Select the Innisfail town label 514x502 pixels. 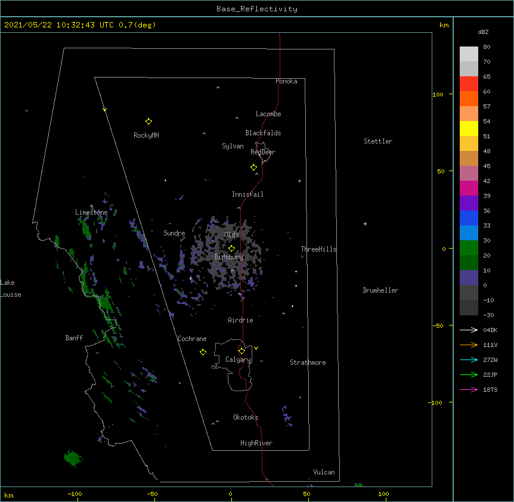pos(247,194)
